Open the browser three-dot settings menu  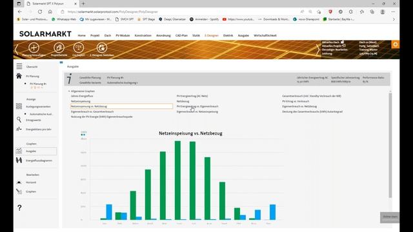pos(393,12)
